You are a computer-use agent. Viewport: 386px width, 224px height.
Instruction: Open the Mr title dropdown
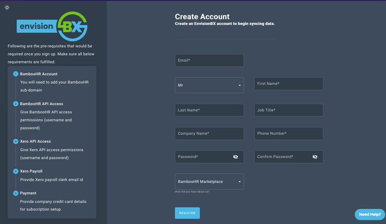click(x=209, y=85)
